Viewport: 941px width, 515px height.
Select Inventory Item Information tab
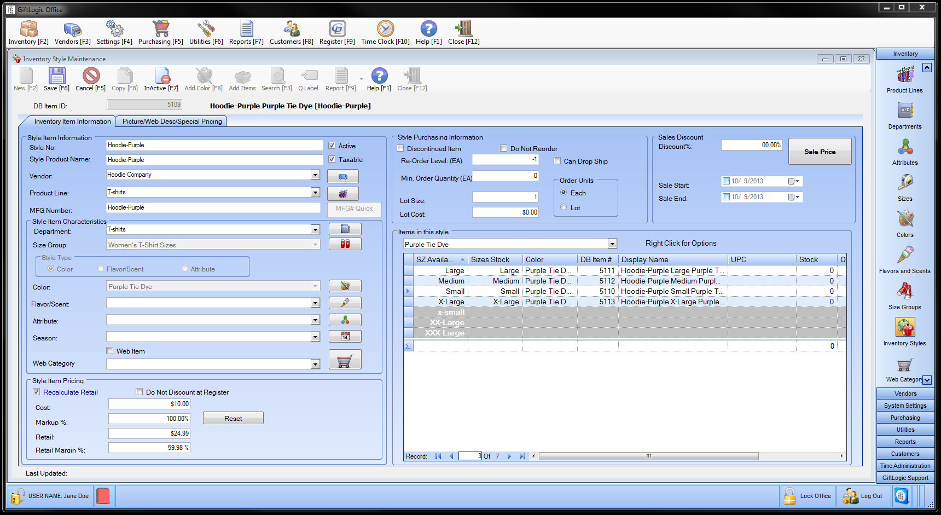[72, 121]
